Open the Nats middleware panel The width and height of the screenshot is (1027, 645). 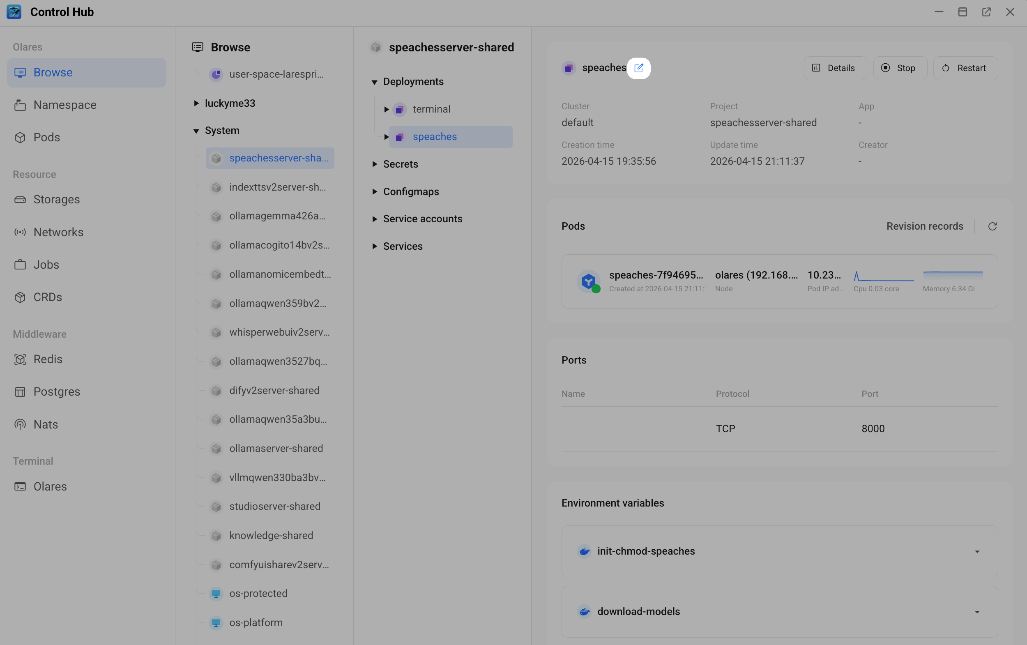point(45,424)
